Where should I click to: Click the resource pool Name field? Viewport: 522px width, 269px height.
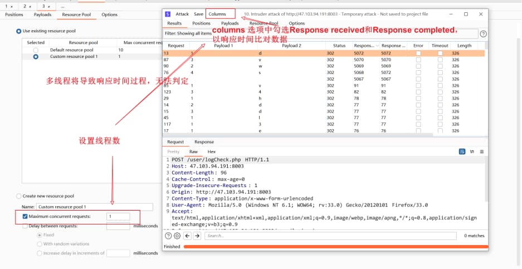95,207
